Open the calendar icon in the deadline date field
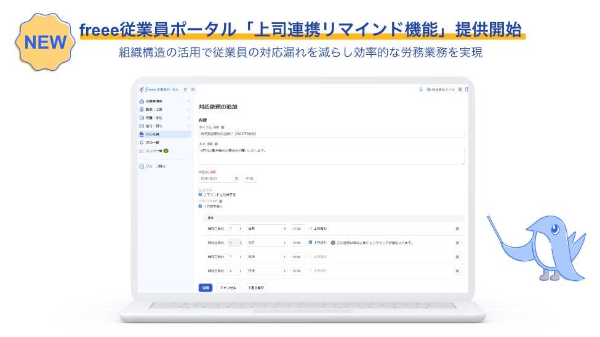The width and height of the screenshot is (600, 337). pyautogui.click(x=236, y=179)
